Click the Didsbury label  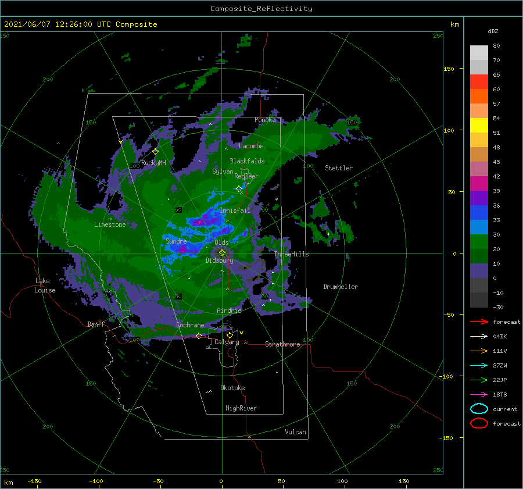(220, 260)
